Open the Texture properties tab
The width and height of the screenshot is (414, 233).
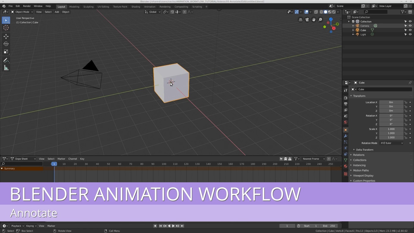[345, 174]
